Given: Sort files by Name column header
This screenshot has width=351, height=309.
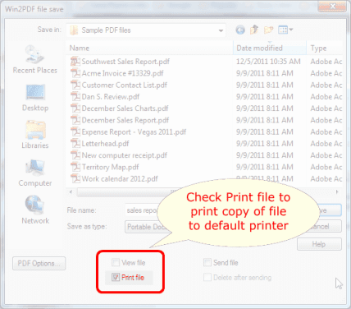Looking at the screenshot, I should 149,48.
